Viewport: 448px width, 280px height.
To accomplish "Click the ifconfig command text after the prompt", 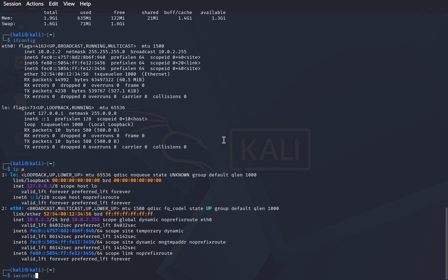I will click(24, 41).
